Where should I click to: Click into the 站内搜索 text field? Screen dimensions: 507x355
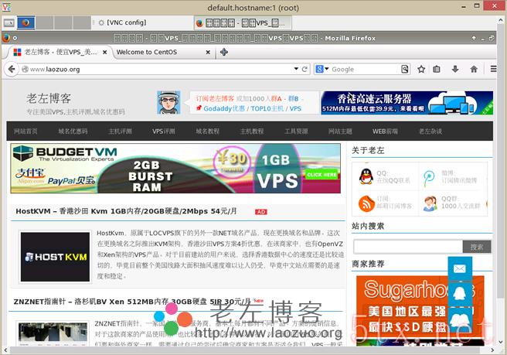(408, 247)
